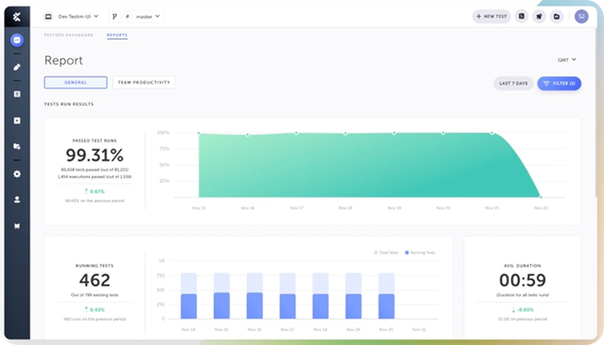Screen dimensions: 604x345
Task: Open the settings gear icon in sidebar
Action: (x=17, y=174)
